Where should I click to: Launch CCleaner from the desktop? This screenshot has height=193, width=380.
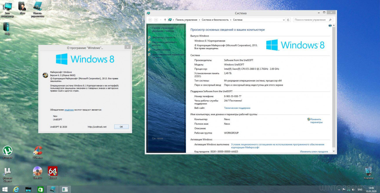coord(38,151)
